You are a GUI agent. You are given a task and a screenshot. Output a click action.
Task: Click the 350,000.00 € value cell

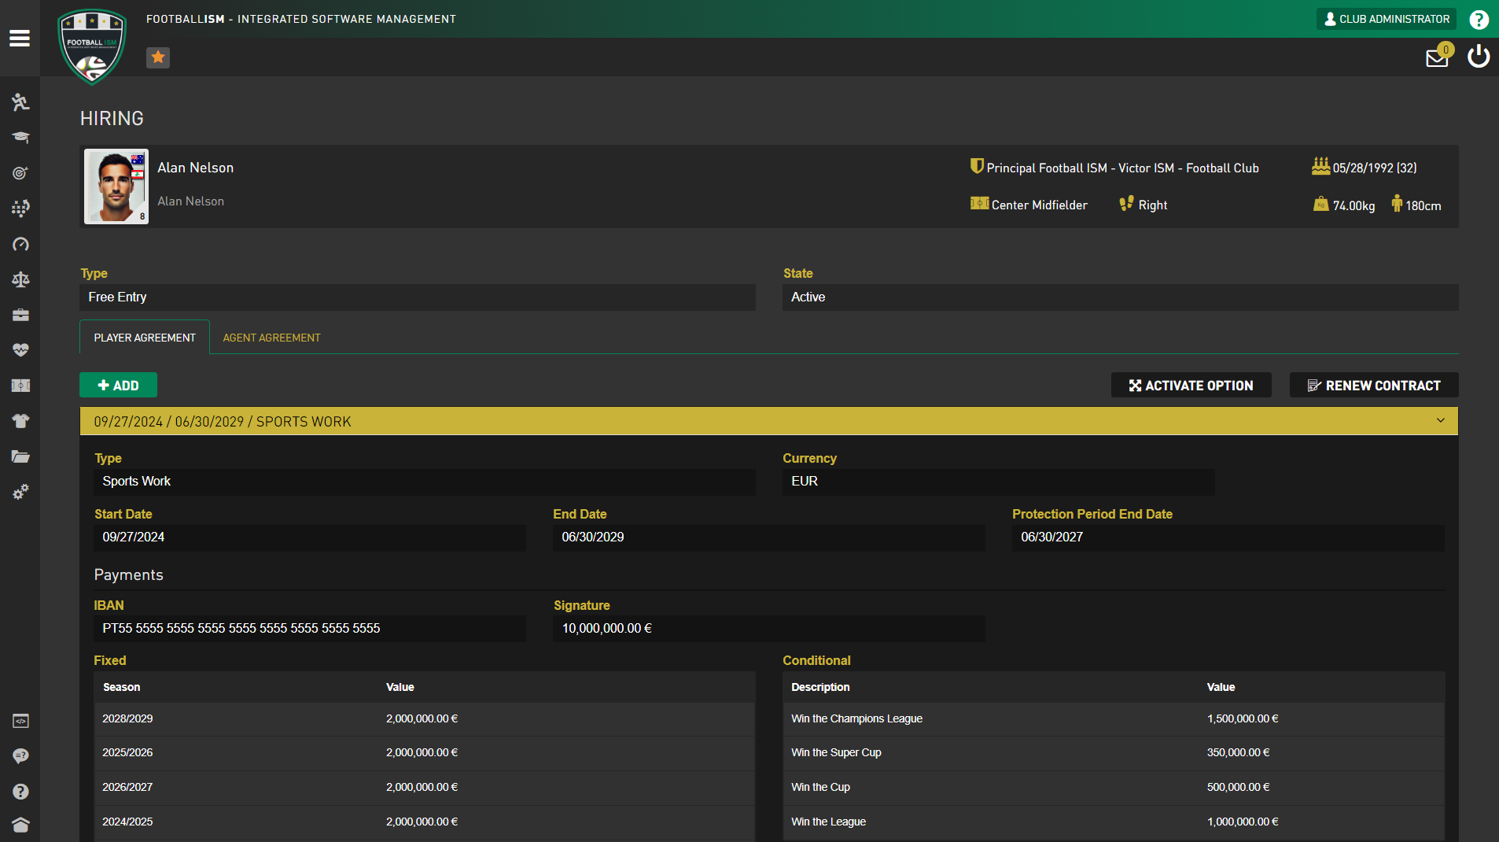click(x=1238, y=752)
